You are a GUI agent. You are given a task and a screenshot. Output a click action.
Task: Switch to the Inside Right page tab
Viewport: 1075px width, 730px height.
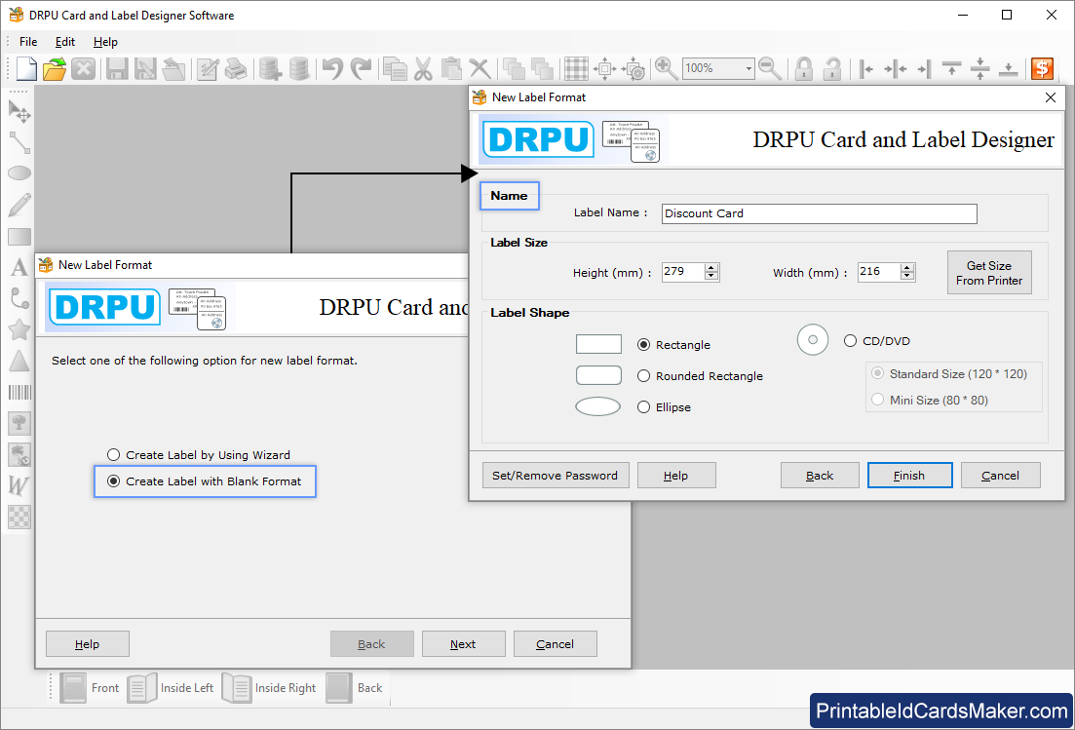tap(269, 687)
